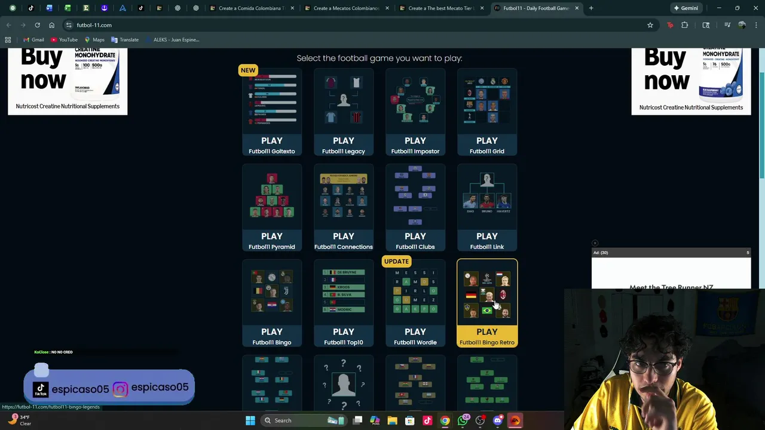Viewport: 765px width, 430px height.
Task: Open the Apps grid in bookmarks bar
Action: coord(8,40)
